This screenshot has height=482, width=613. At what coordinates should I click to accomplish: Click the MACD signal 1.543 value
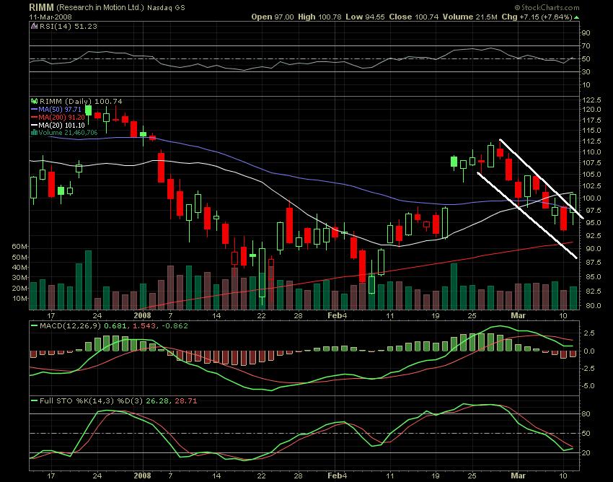pos(144,325)
